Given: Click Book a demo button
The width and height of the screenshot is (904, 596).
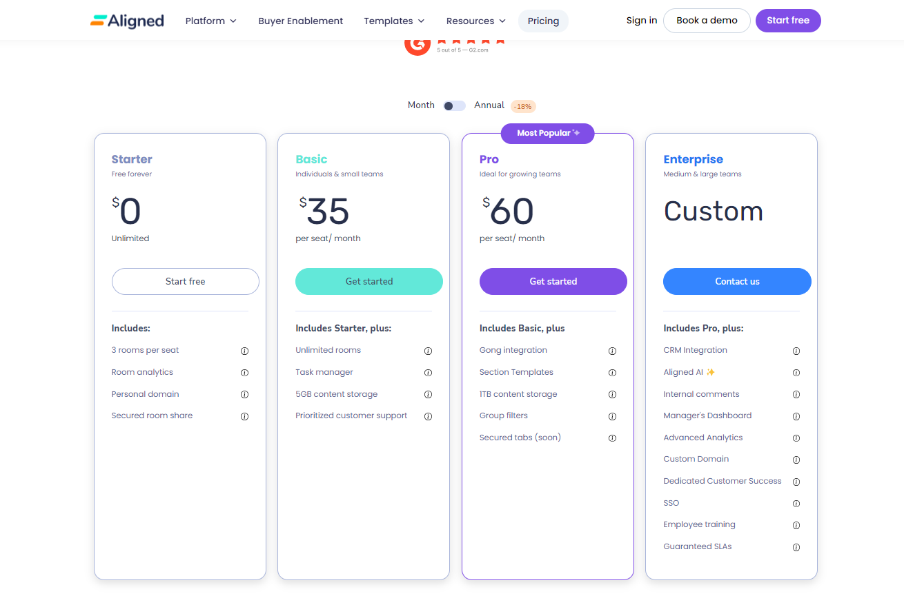Looking at the screenshot, I should (x=707, y=21).
